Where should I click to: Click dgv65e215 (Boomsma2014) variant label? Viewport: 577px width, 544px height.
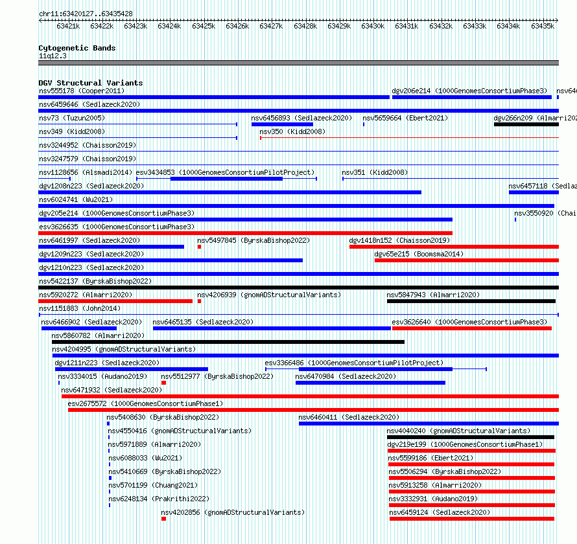(x=419, y=254)
